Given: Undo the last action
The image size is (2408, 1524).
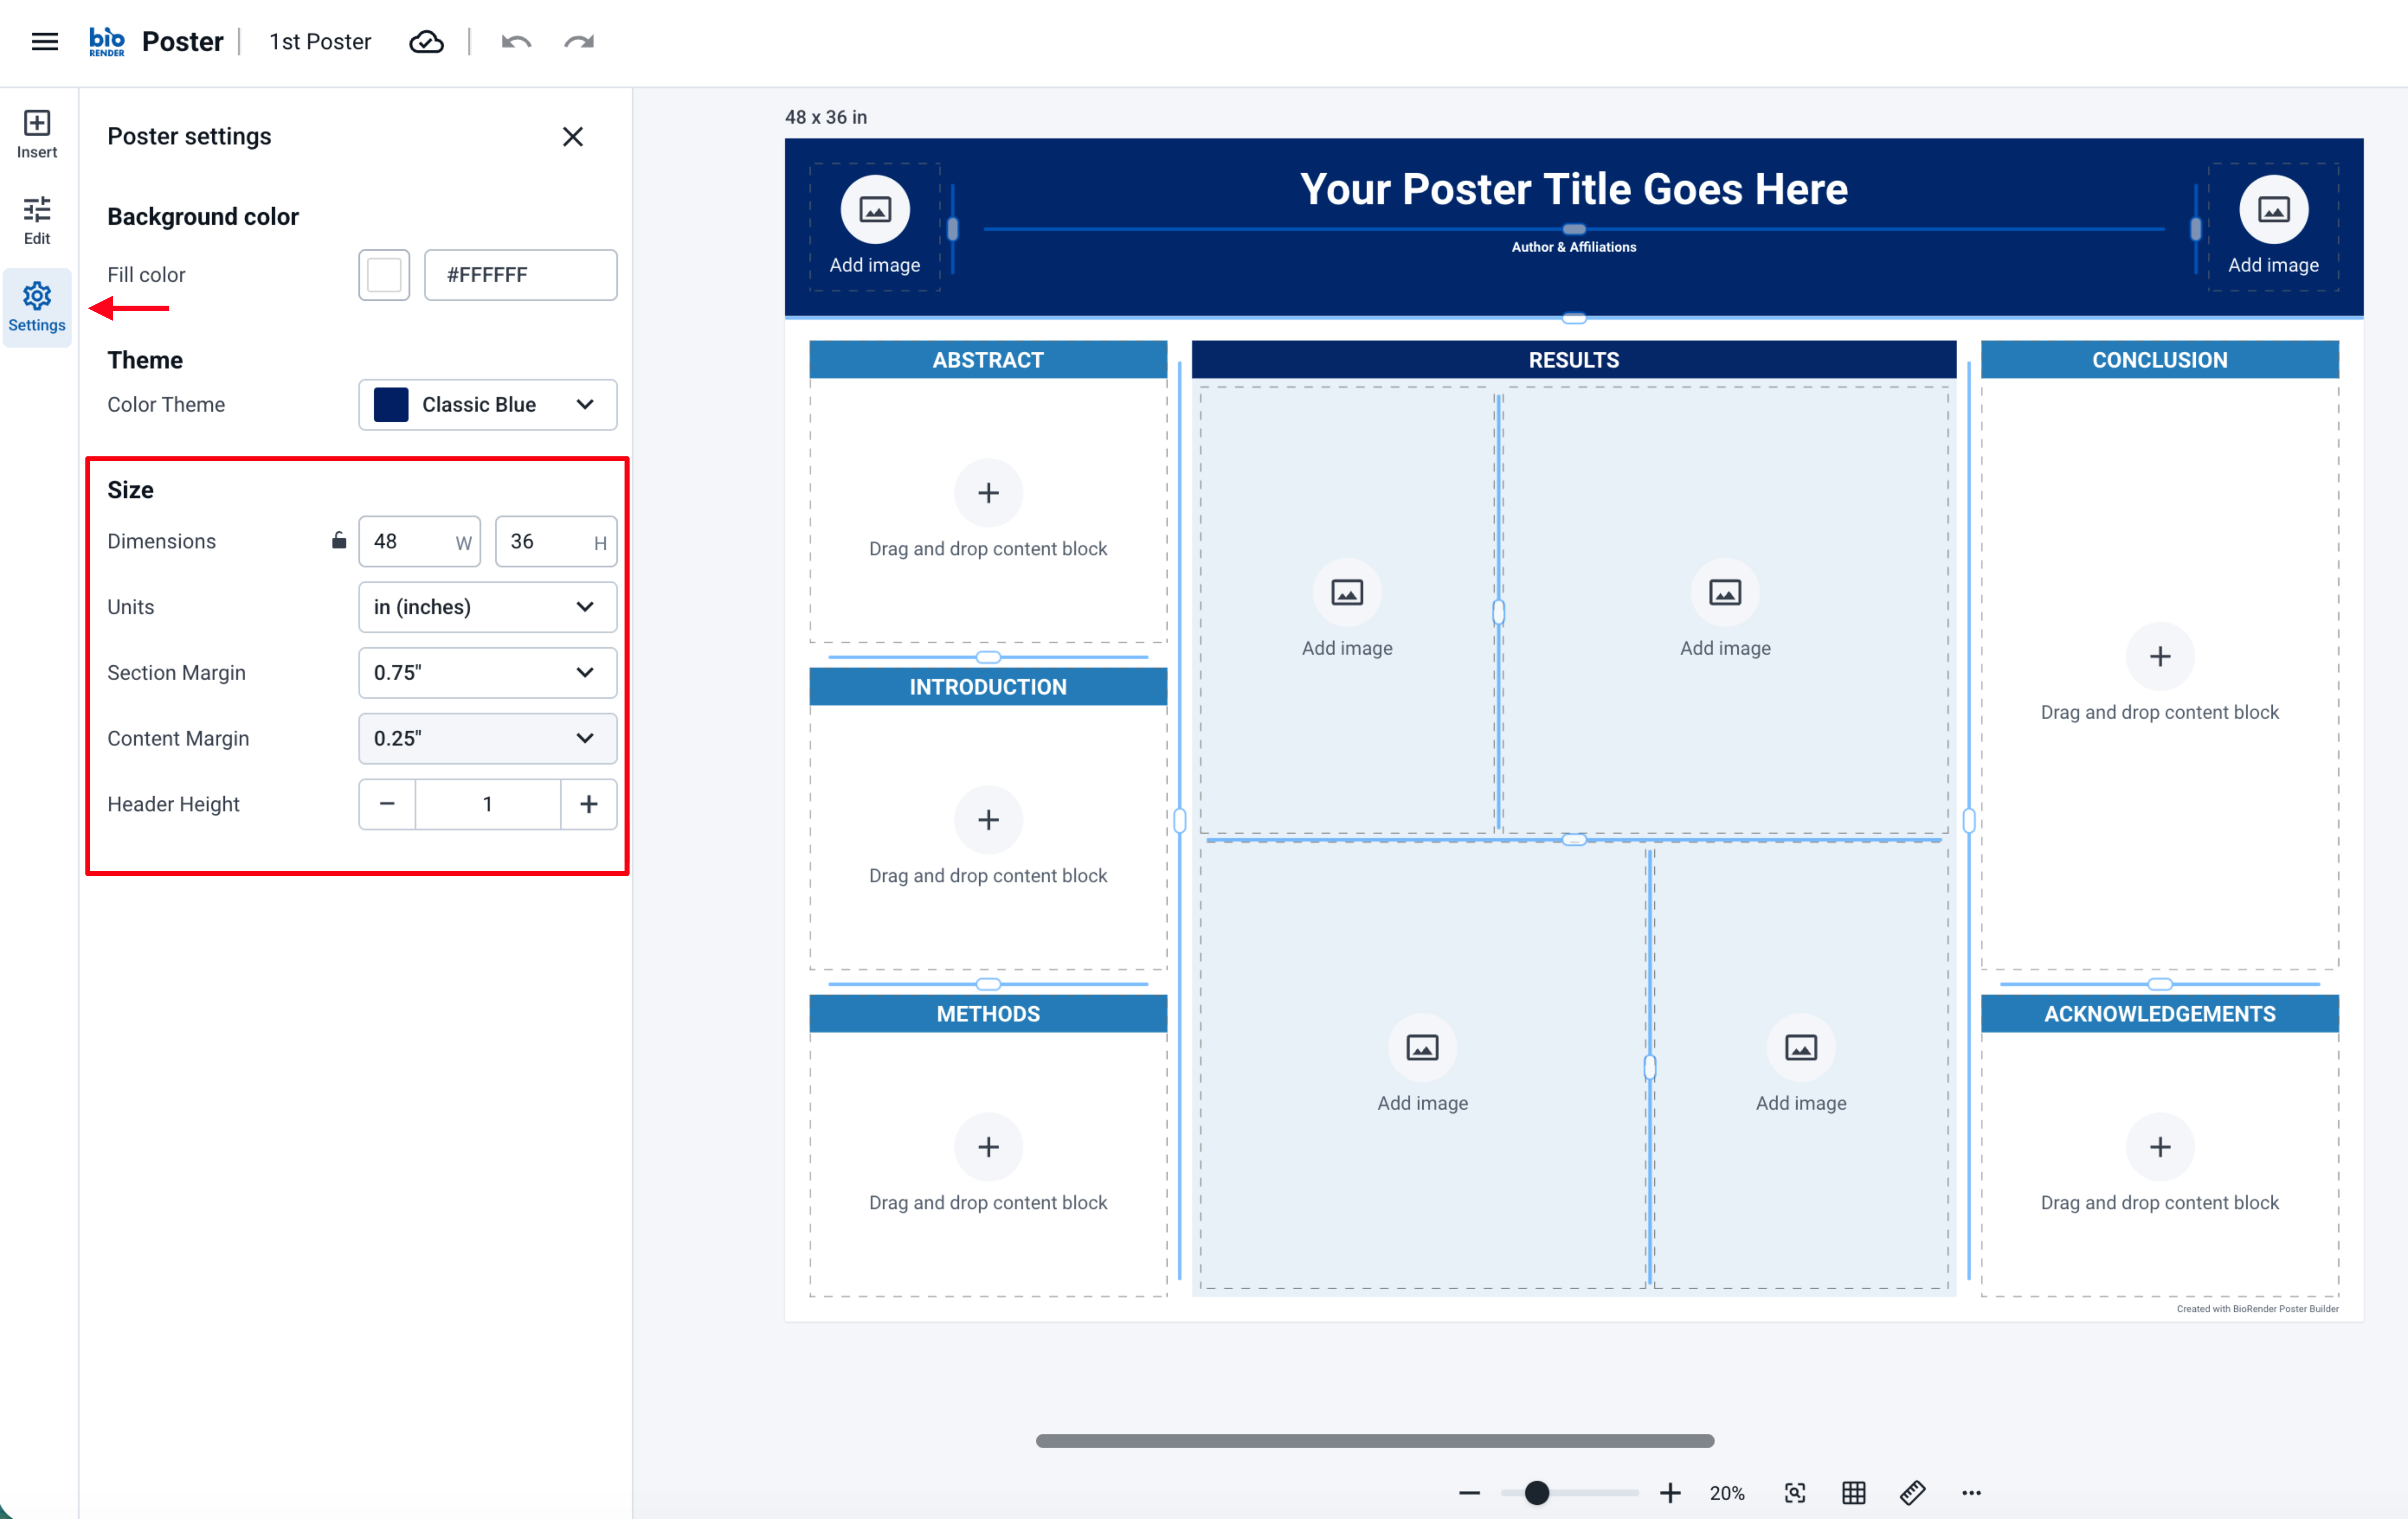Looking at the screenshot, I should pos(516,42).
